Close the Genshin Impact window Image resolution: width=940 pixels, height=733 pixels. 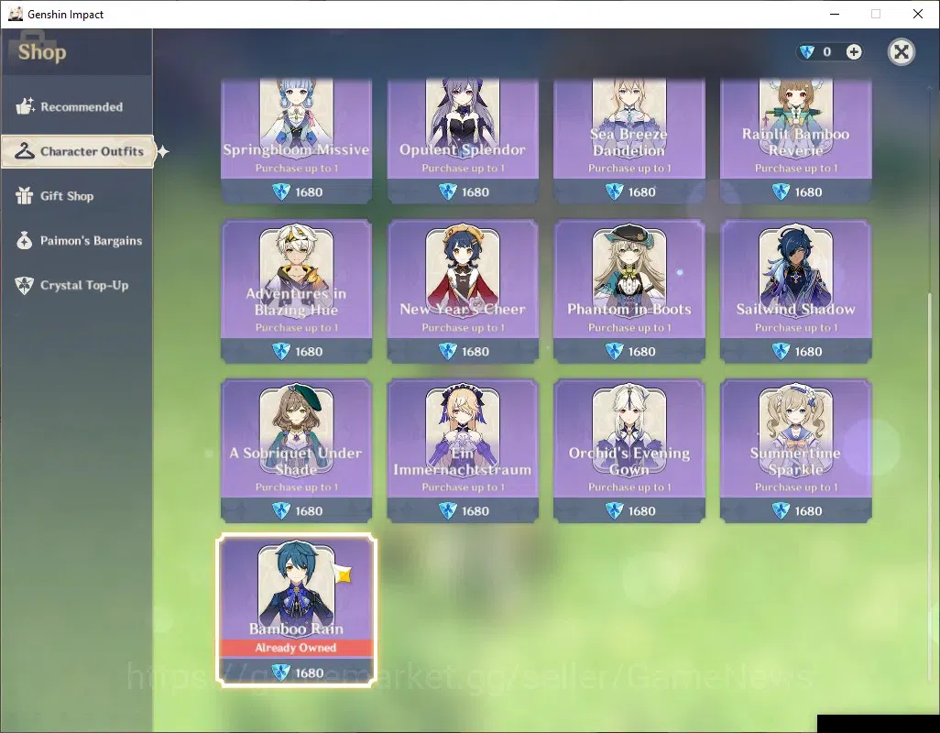coord(918,14)
